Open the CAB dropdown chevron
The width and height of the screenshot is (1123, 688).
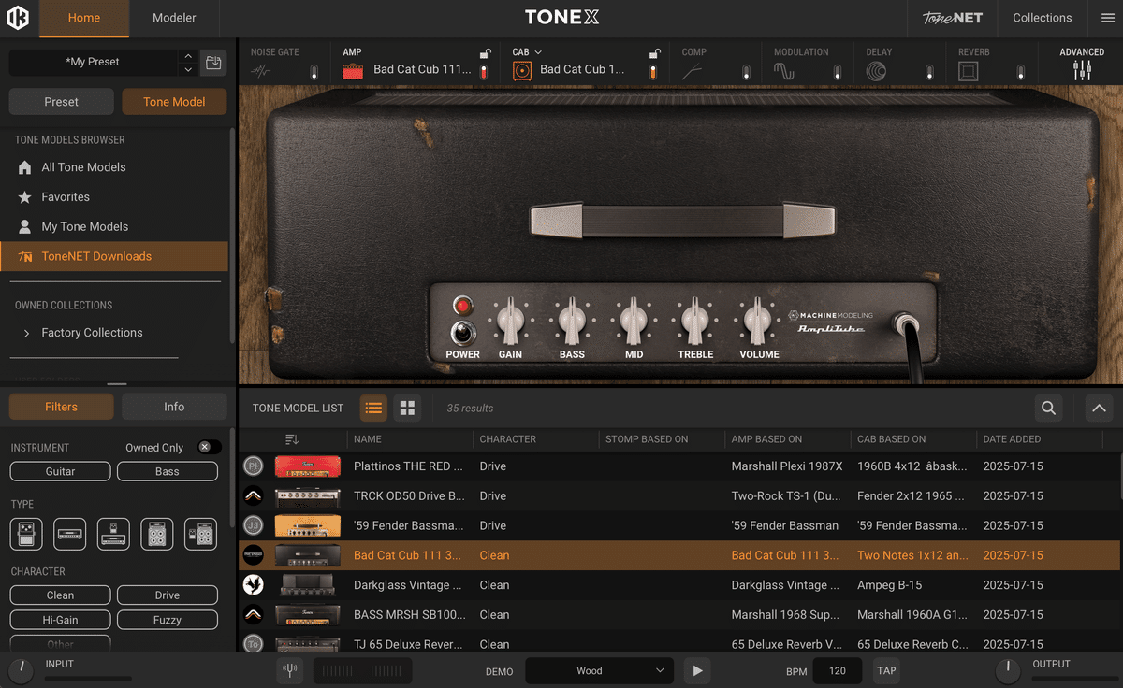[538, 53]
